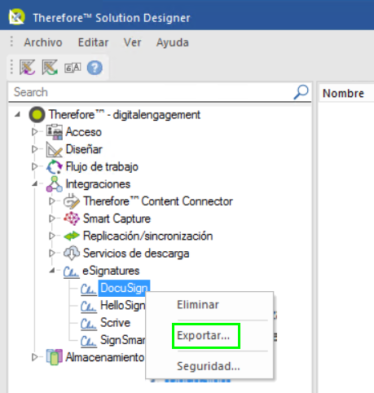
Task: Click the menu bar grip handle
Action: coord(11,42)
